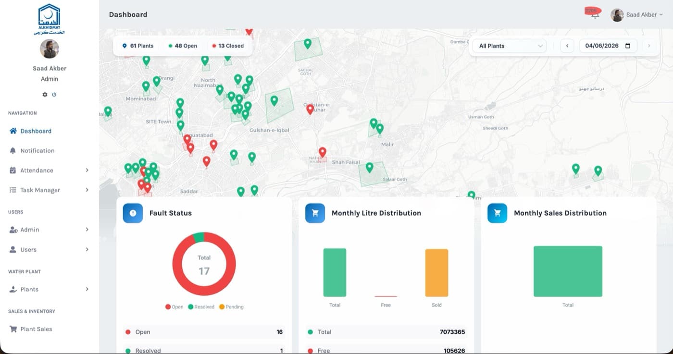Click the Resolved row showing 1

[204, 351]
